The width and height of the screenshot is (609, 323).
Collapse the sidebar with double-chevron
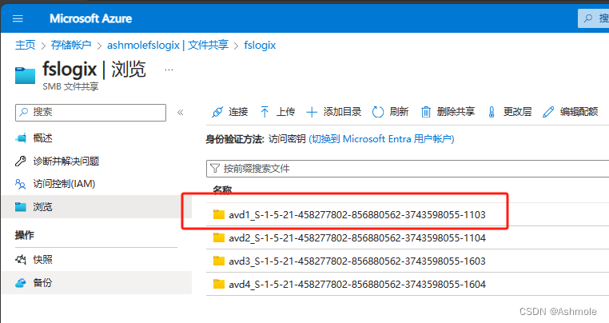coord(180,113)
